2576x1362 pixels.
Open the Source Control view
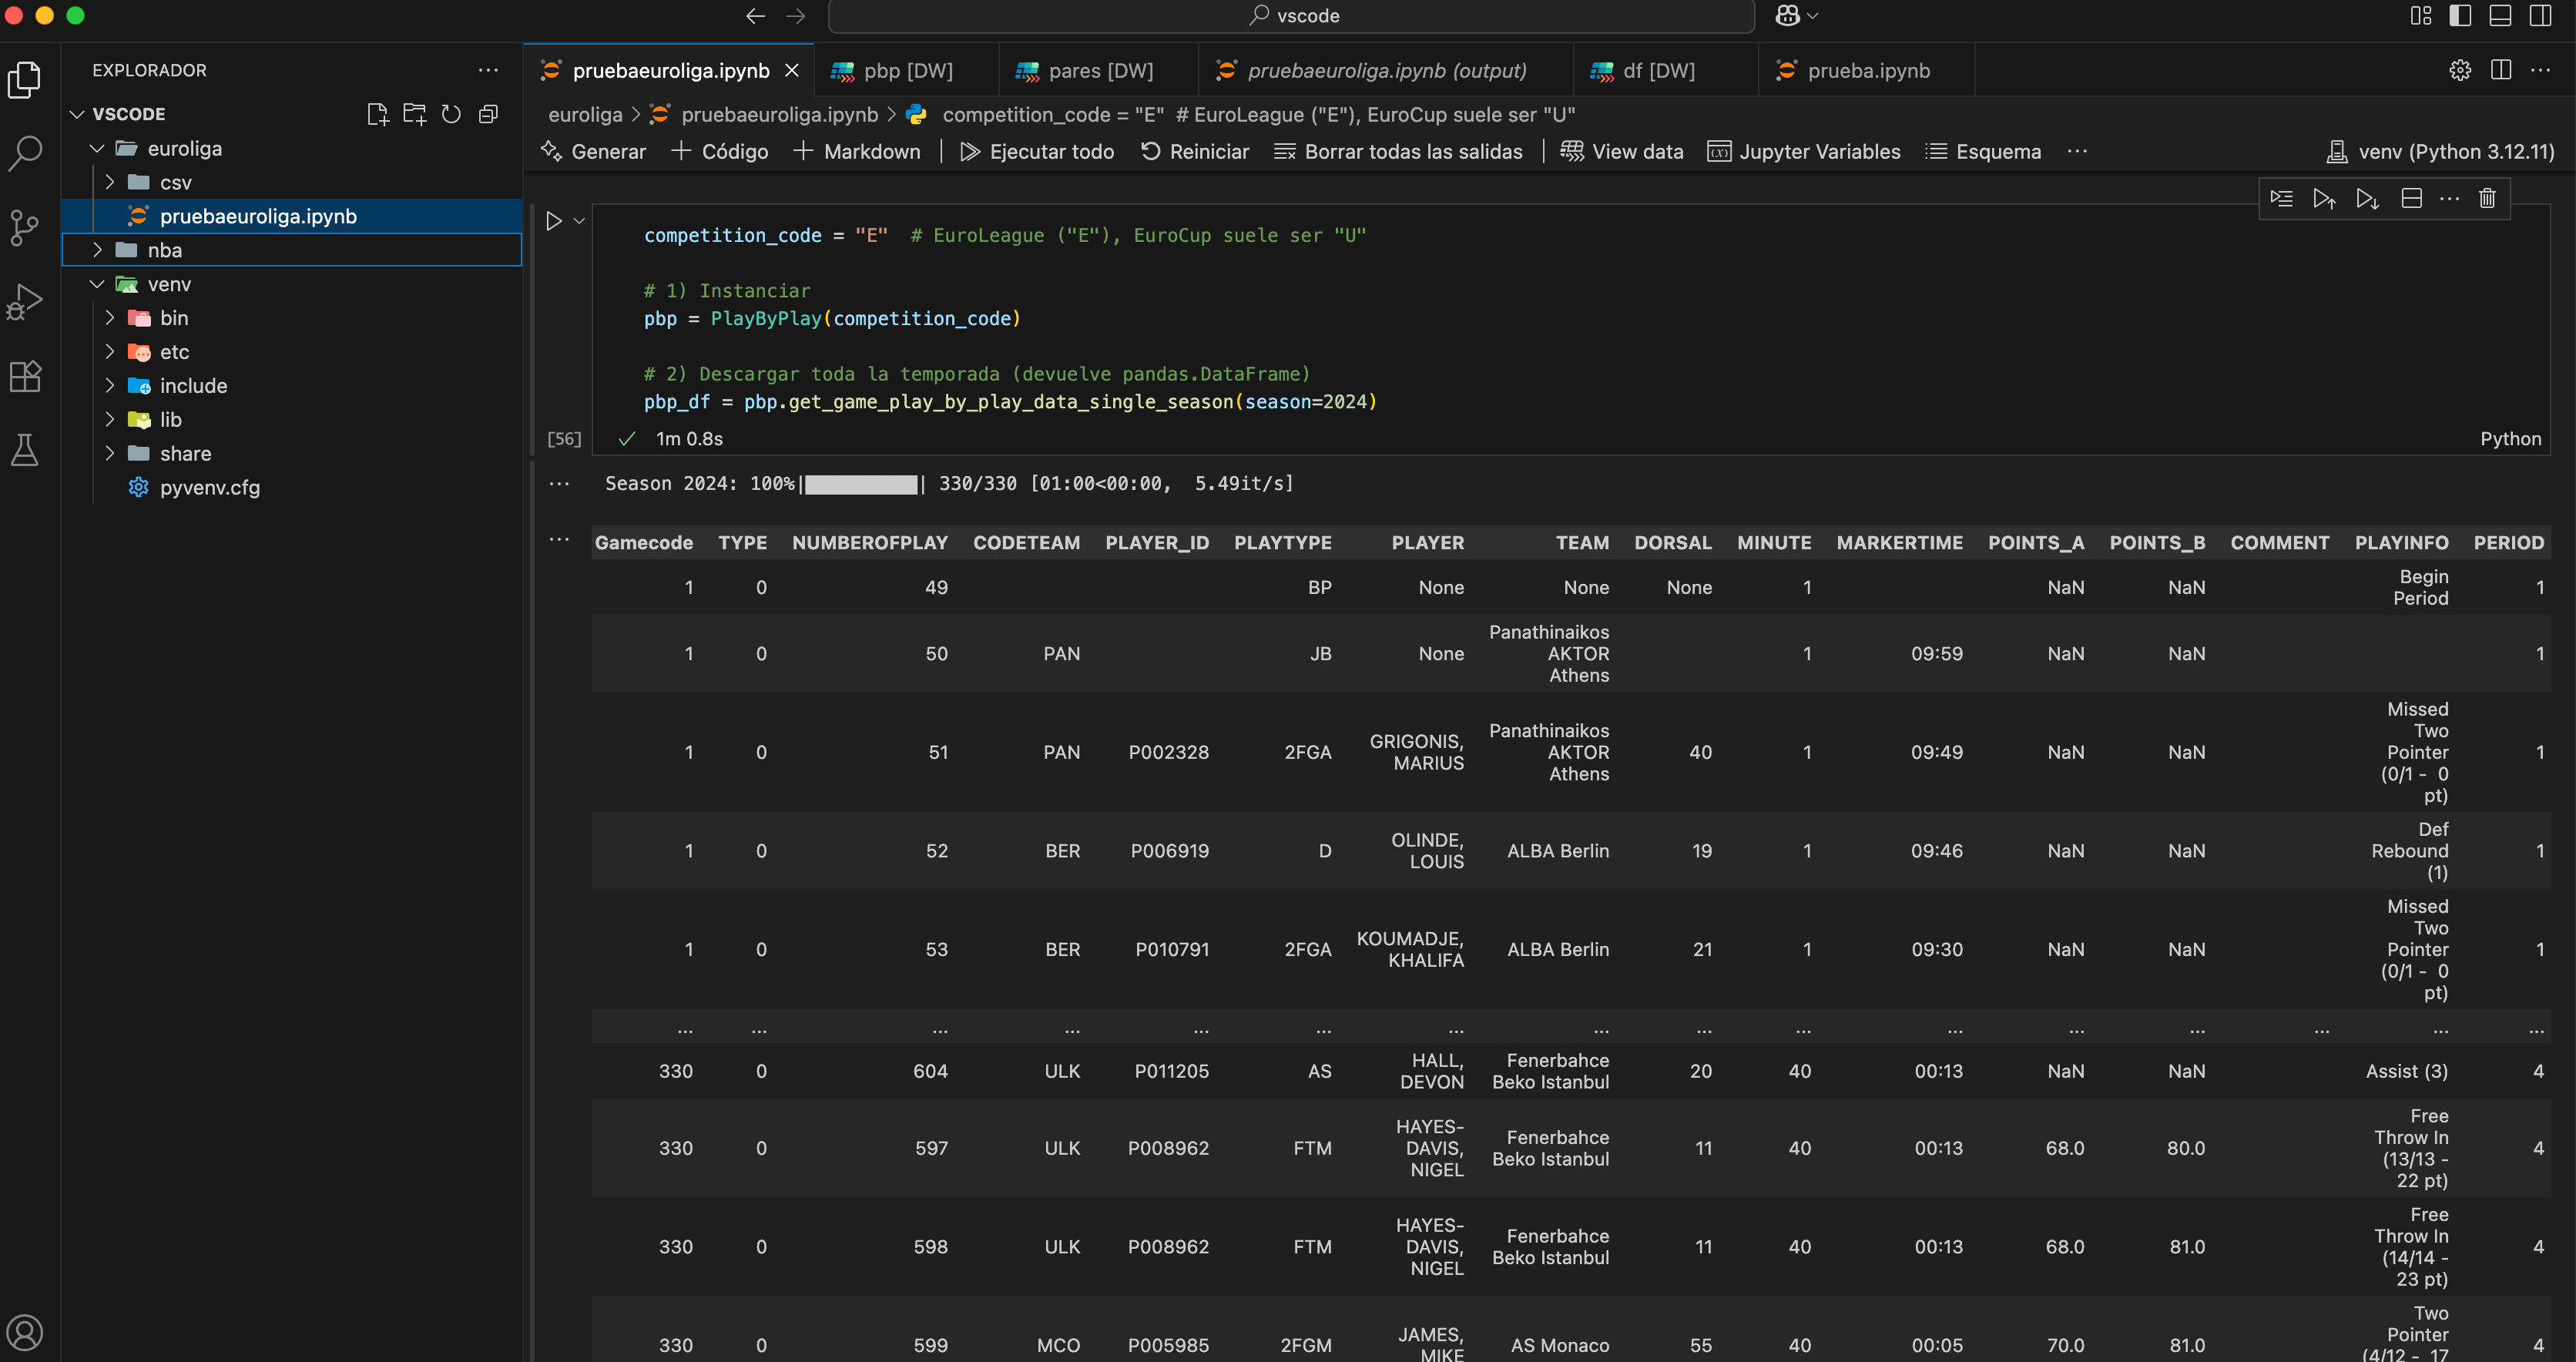click(x=25, y=227)
